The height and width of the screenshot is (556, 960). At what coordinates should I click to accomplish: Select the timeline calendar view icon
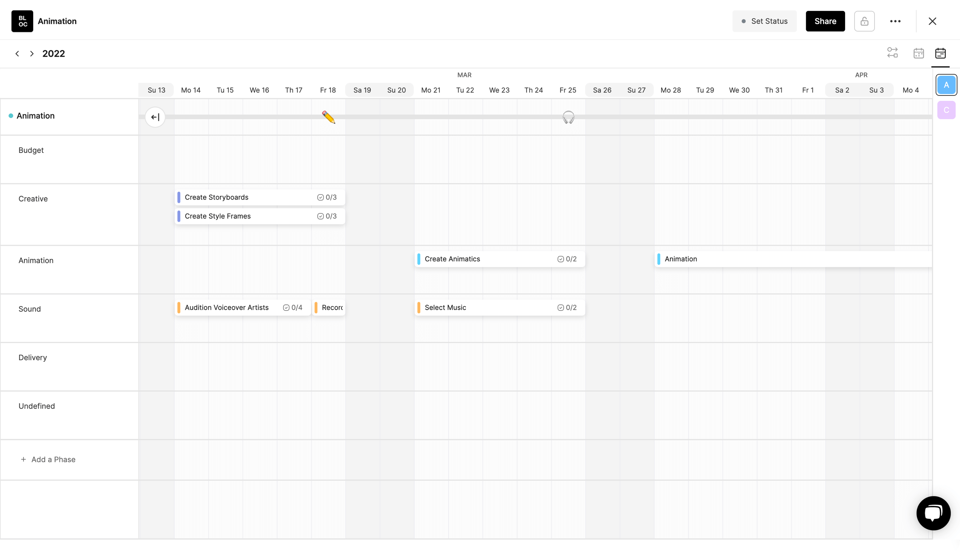[941, 53]
